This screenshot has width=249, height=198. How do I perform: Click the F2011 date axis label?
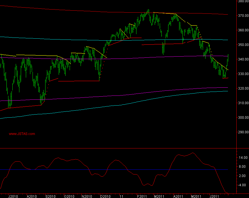pyautogui.click(x=141, y=196)
